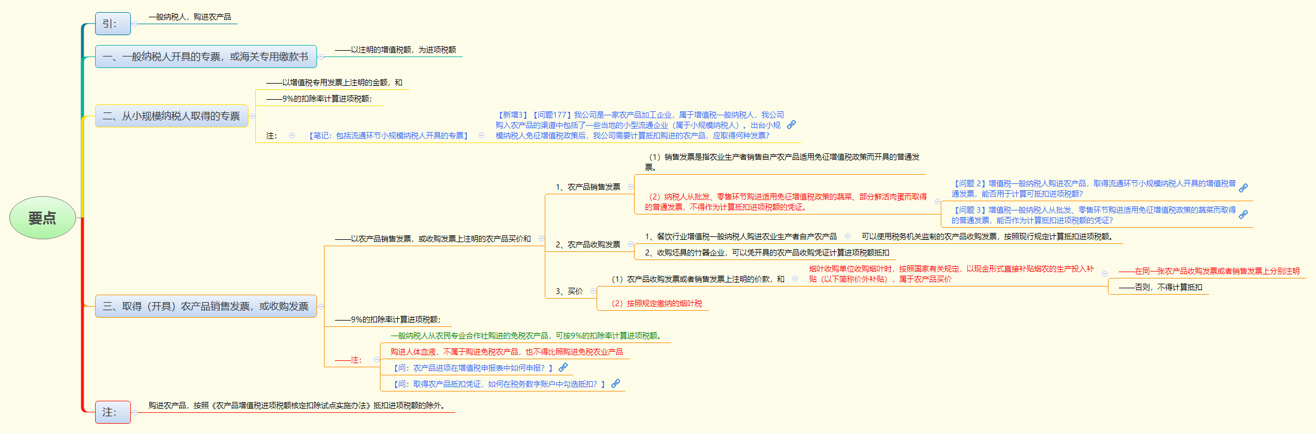The image size is (1316, 433).
Task: Collapse the 1、农产品销售发票 branch
Action: [631, 187]
